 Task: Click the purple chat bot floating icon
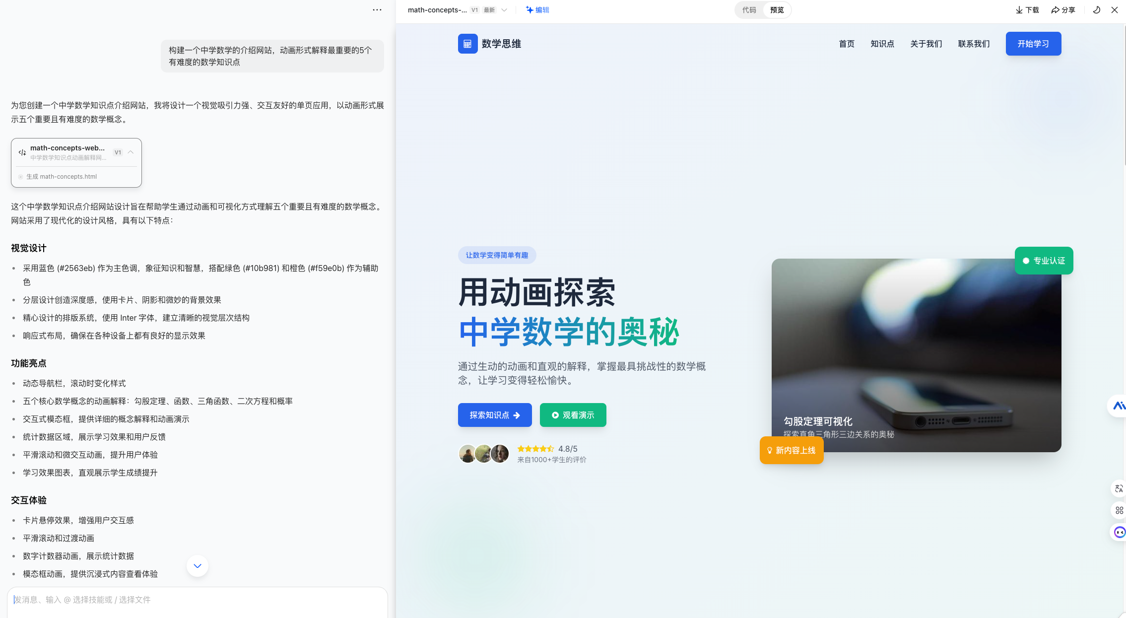[1119, 532]
